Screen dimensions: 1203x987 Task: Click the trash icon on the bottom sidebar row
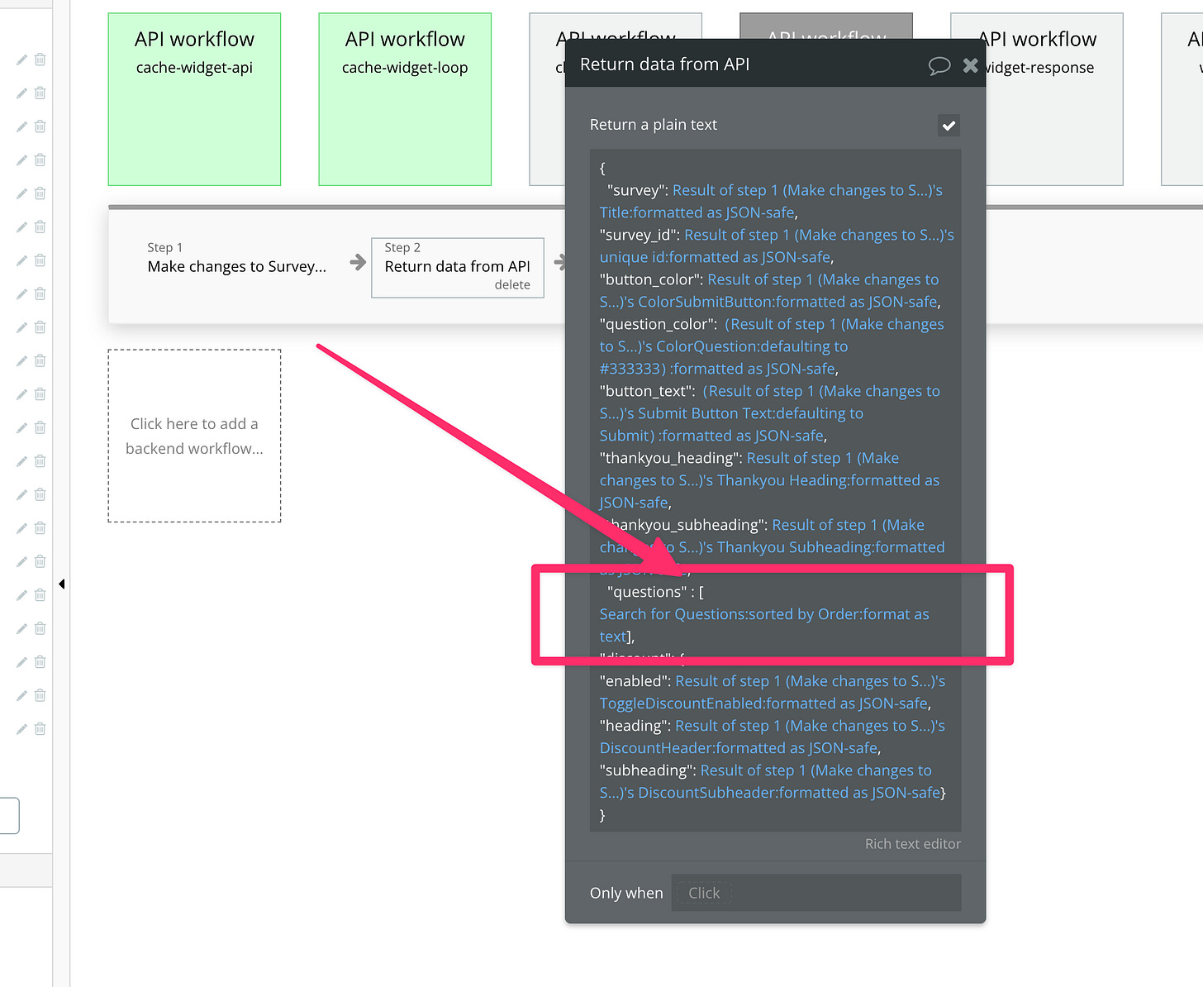pyautogui.click(x=40, y=728)
